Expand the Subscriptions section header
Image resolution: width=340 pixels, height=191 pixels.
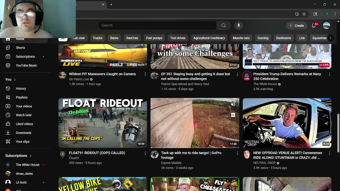(x=19, y=156)
